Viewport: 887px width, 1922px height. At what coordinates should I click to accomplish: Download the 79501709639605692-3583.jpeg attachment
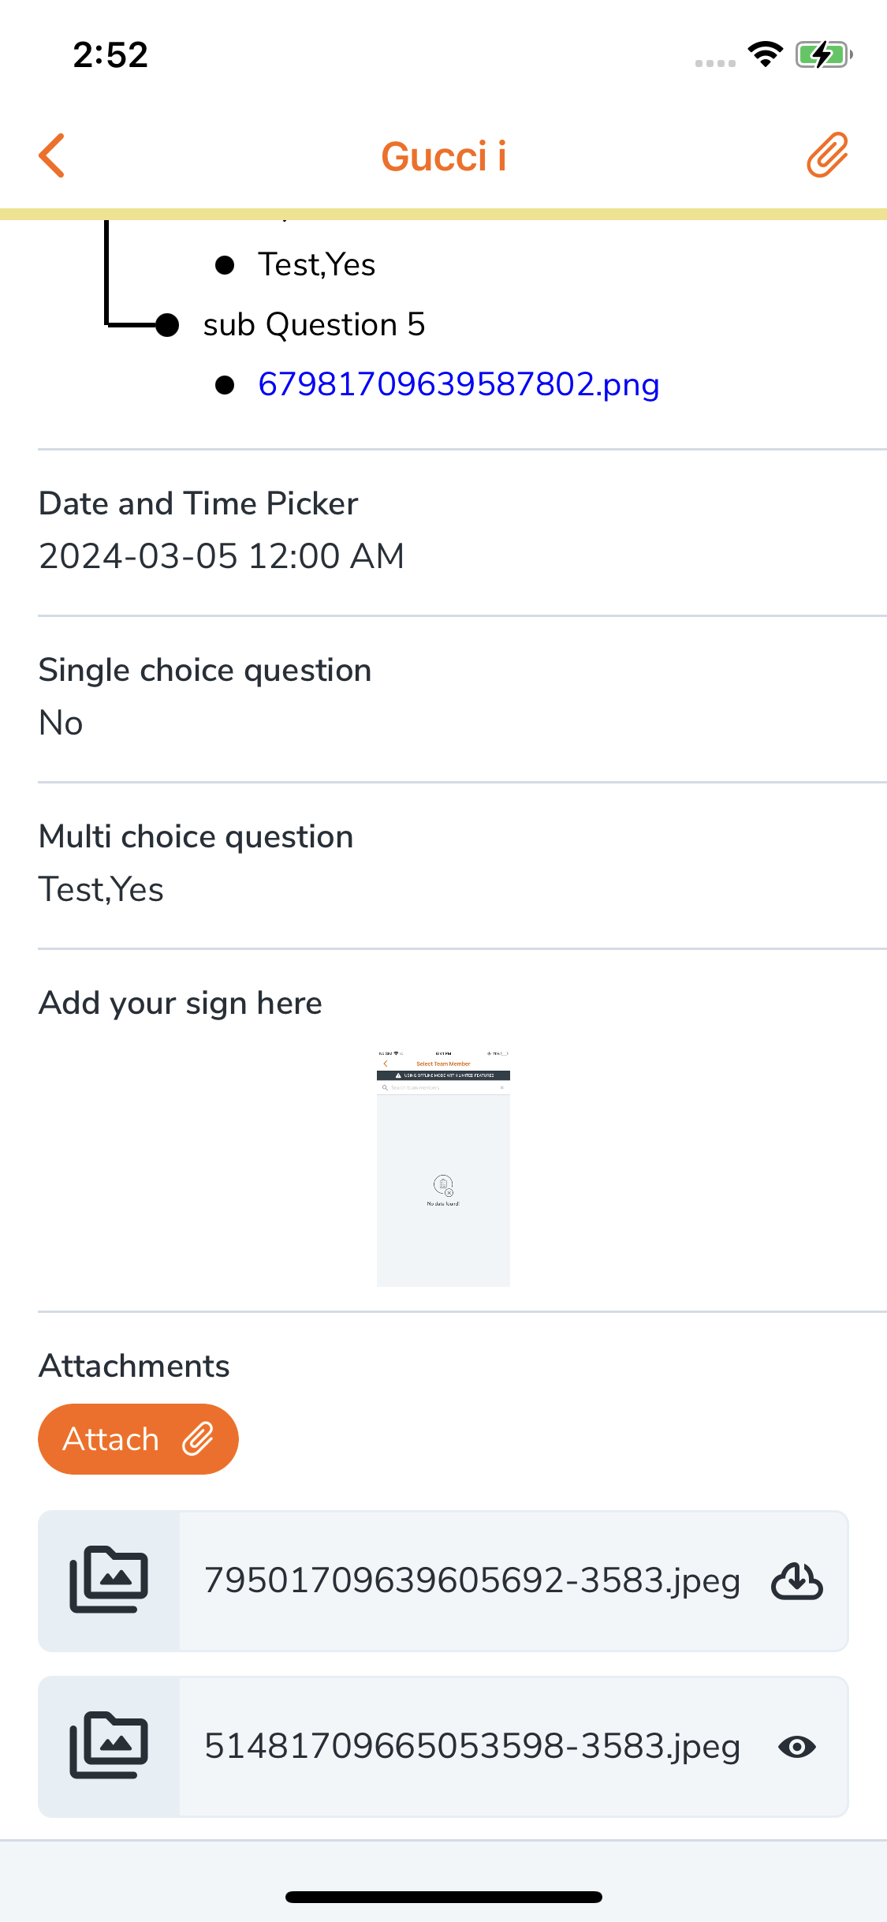(x=796, y=1581)
